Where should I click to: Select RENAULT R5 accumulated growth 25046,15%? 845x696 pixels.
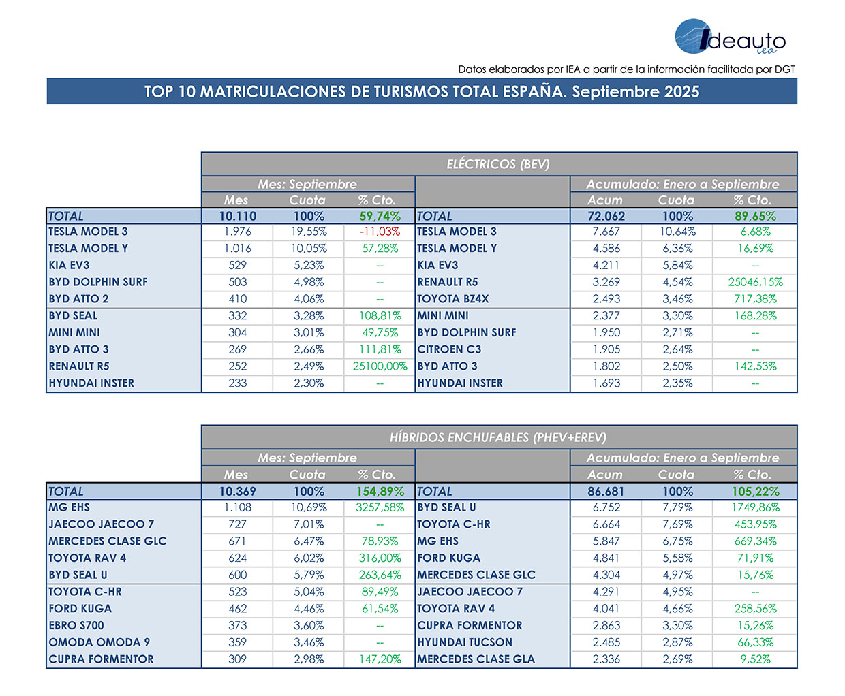pos(755,282)
